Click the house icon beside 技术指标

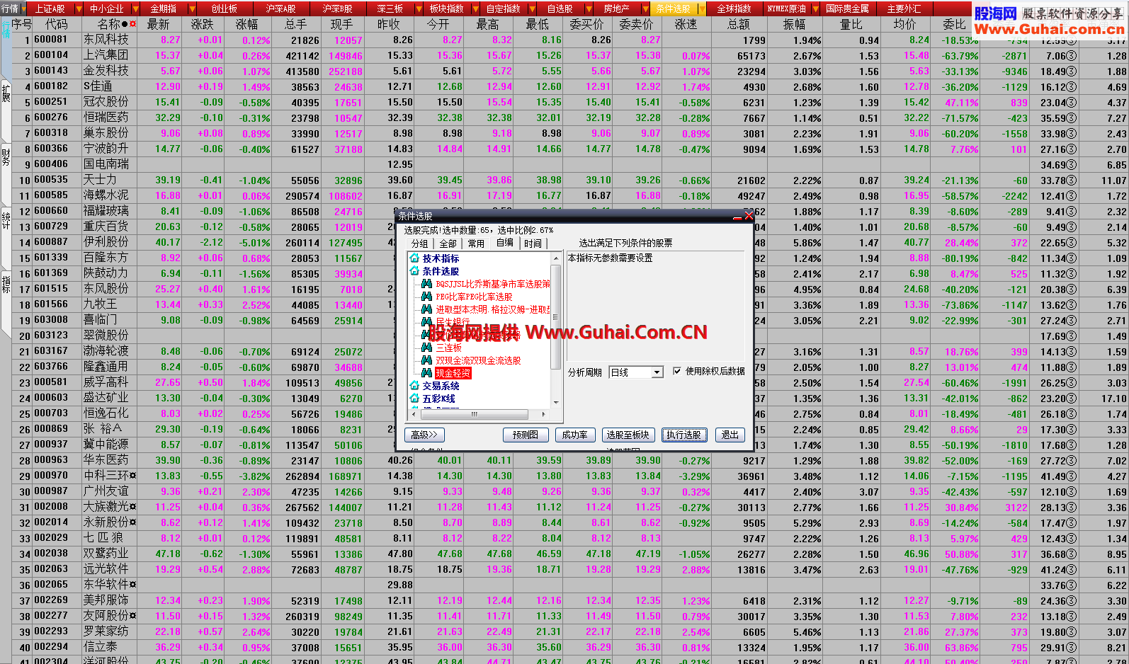coord(414,258)
